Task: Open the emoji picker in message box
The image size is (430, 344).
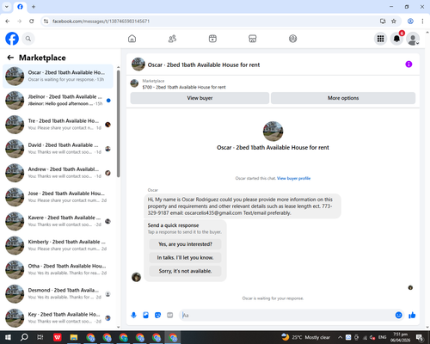Action: click(x=398, y=316)
